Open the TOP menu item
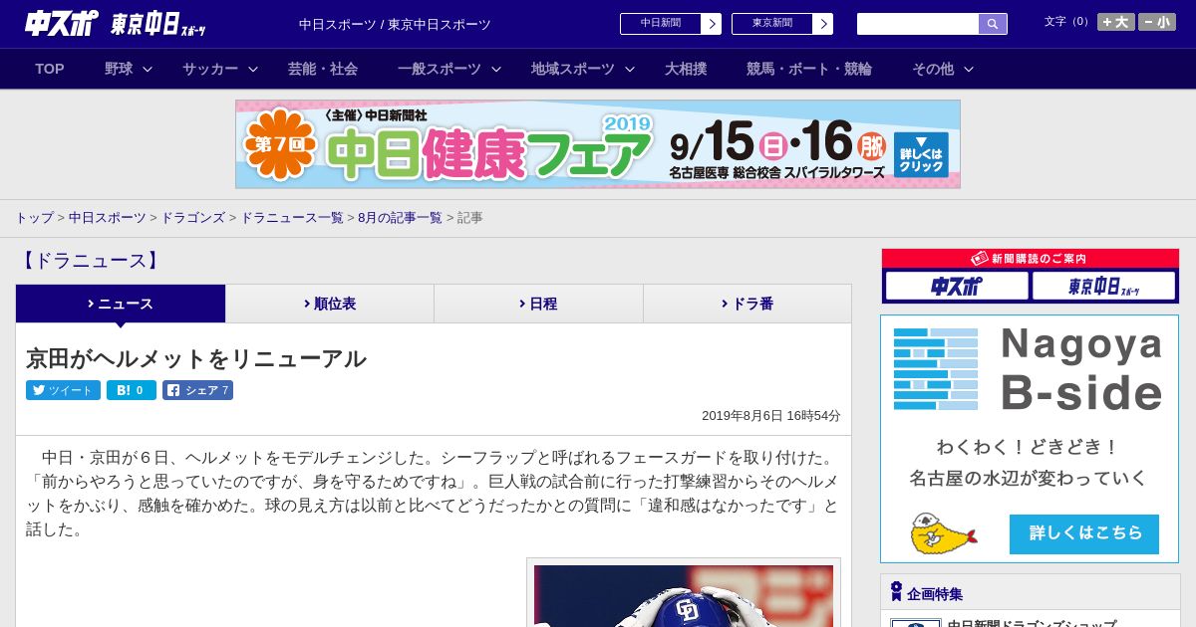Screen dimensions: 1196x627 (50, 69)
